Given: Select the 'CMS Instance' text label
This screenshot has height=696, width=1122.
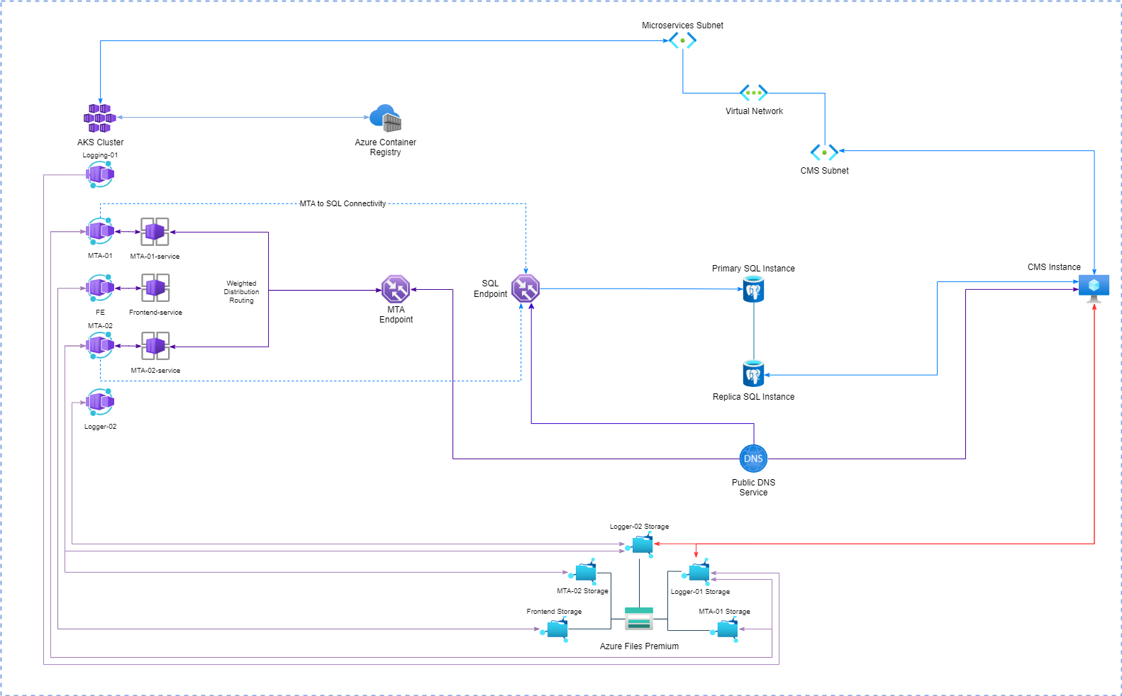Looking at the screenshot, I should click(x=1054, y=267).
